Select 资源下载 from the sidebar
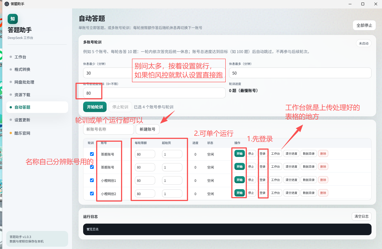Screen dimensions: 382x249 37,95
